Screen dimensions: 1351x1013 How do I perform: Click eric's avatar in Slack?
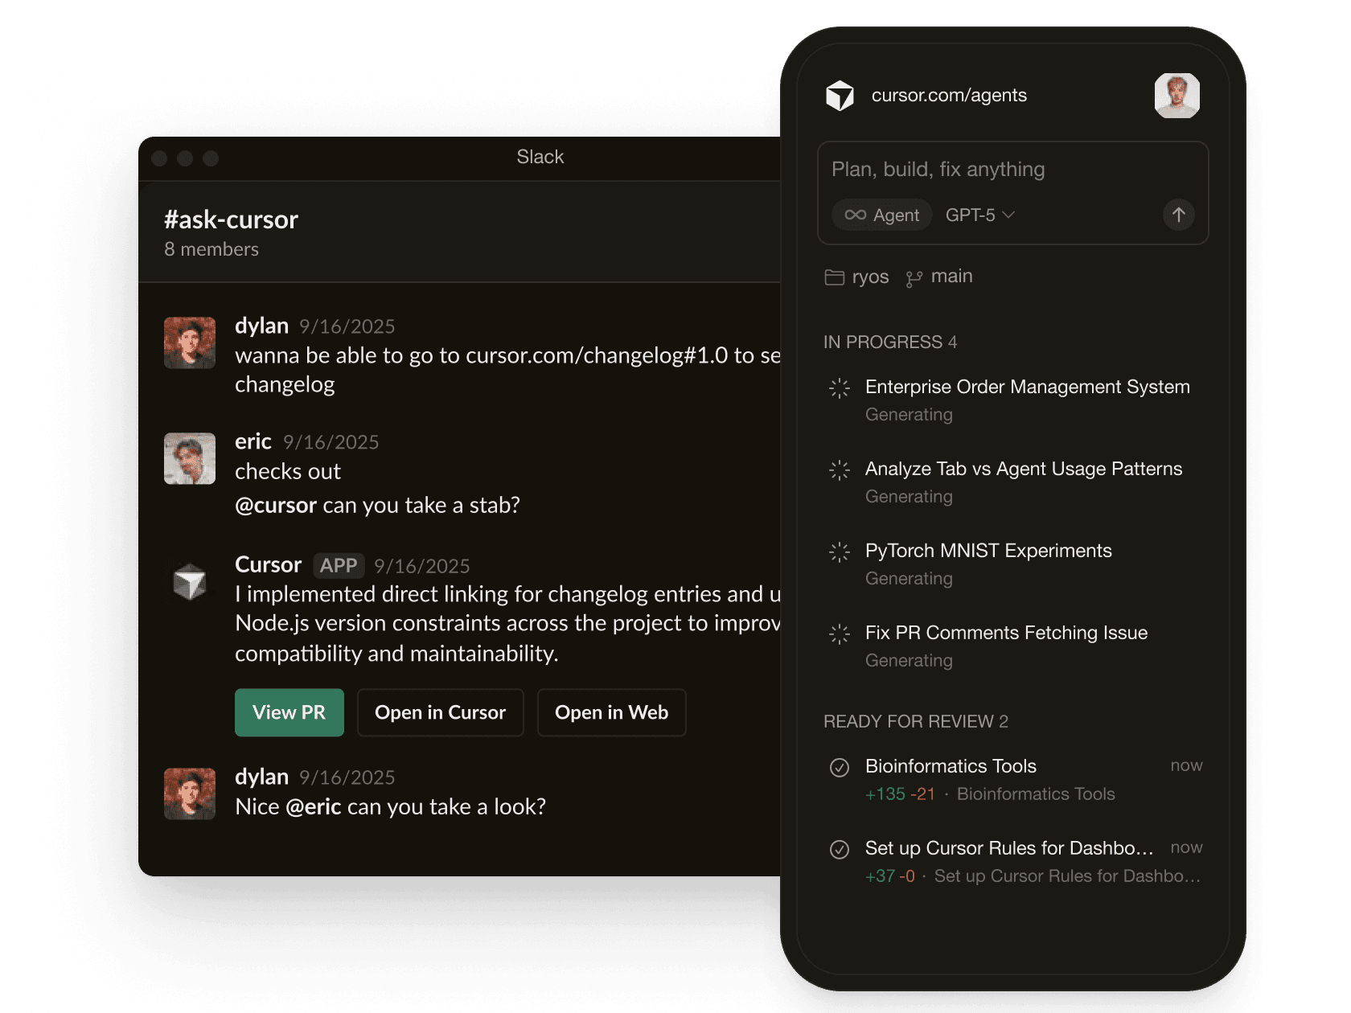click(x=190, y=458)
